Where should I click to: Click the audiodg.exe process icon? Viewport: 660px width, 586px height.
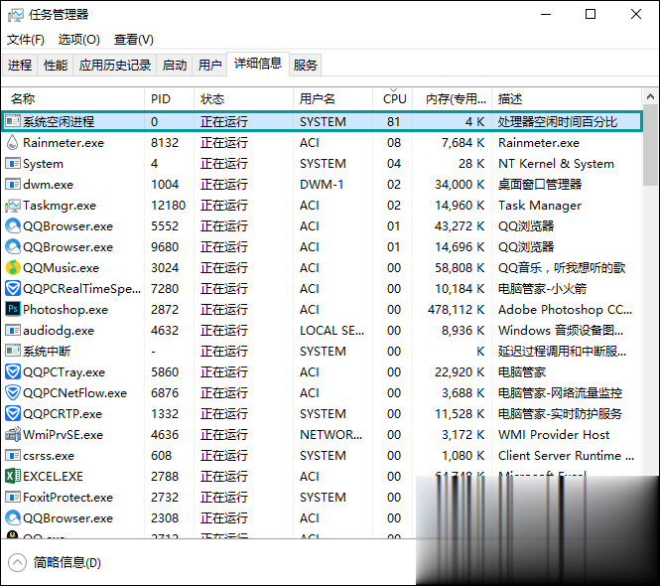13,330
